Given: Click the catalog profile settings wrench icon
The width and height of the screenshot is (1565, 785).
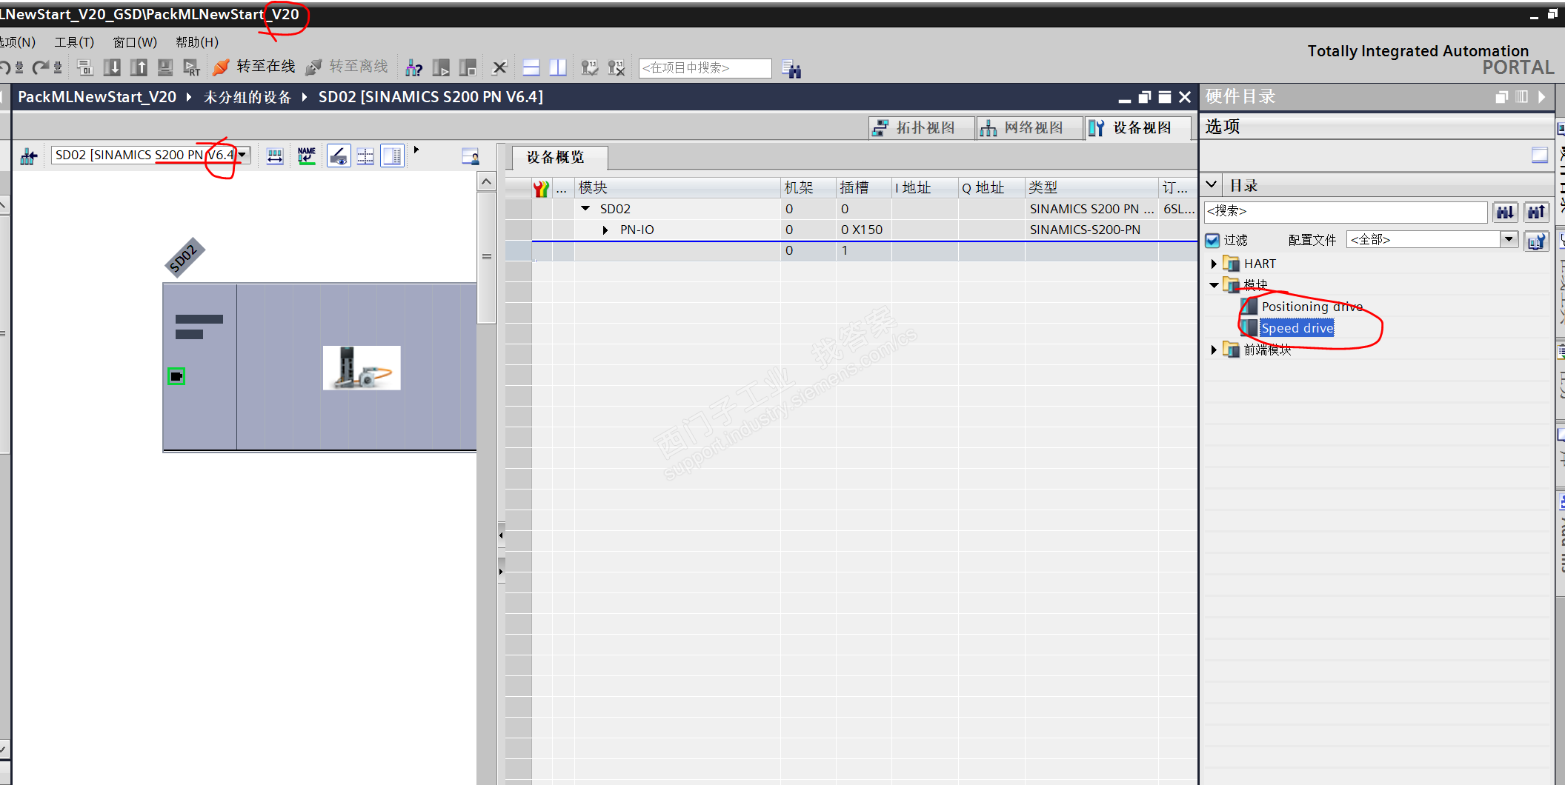Looking at the screenshot, I should [x=1536, y=241].
